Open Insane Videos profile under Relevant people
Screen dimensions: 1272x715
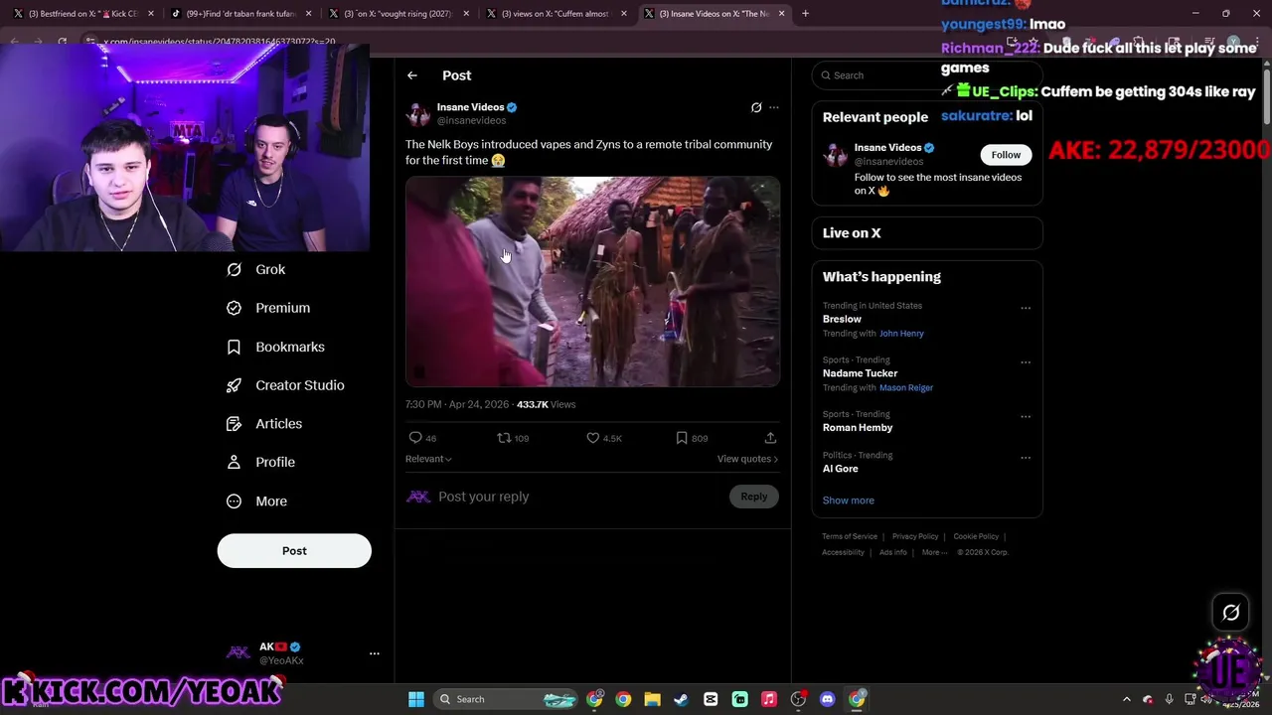pos(887,148)
